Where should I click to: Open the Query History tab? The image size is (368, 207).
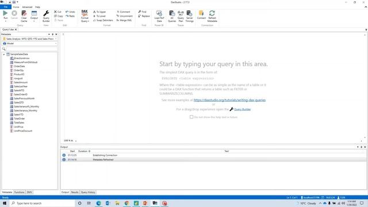pos(88,192)
